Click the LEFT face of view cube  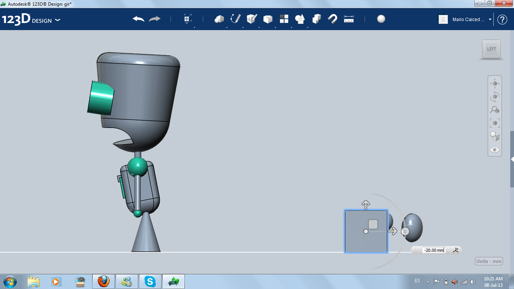491,49
